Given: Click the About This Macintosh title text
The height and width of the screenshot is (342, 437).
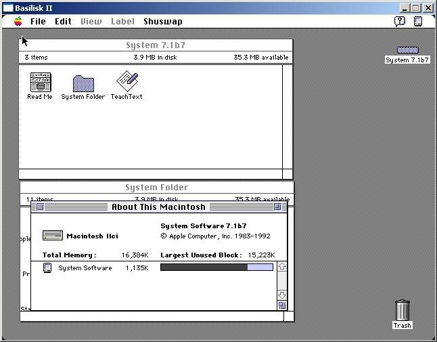Looking at the screenshot, I should coord(158,207).
